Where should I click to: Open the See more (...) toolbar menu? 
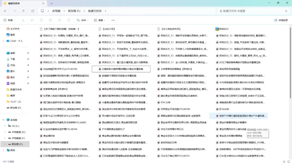113,20
